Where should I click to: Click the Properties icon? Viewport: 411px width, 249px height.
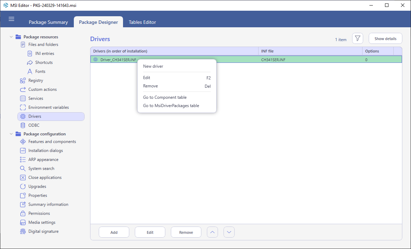click(x=23, y=195)
